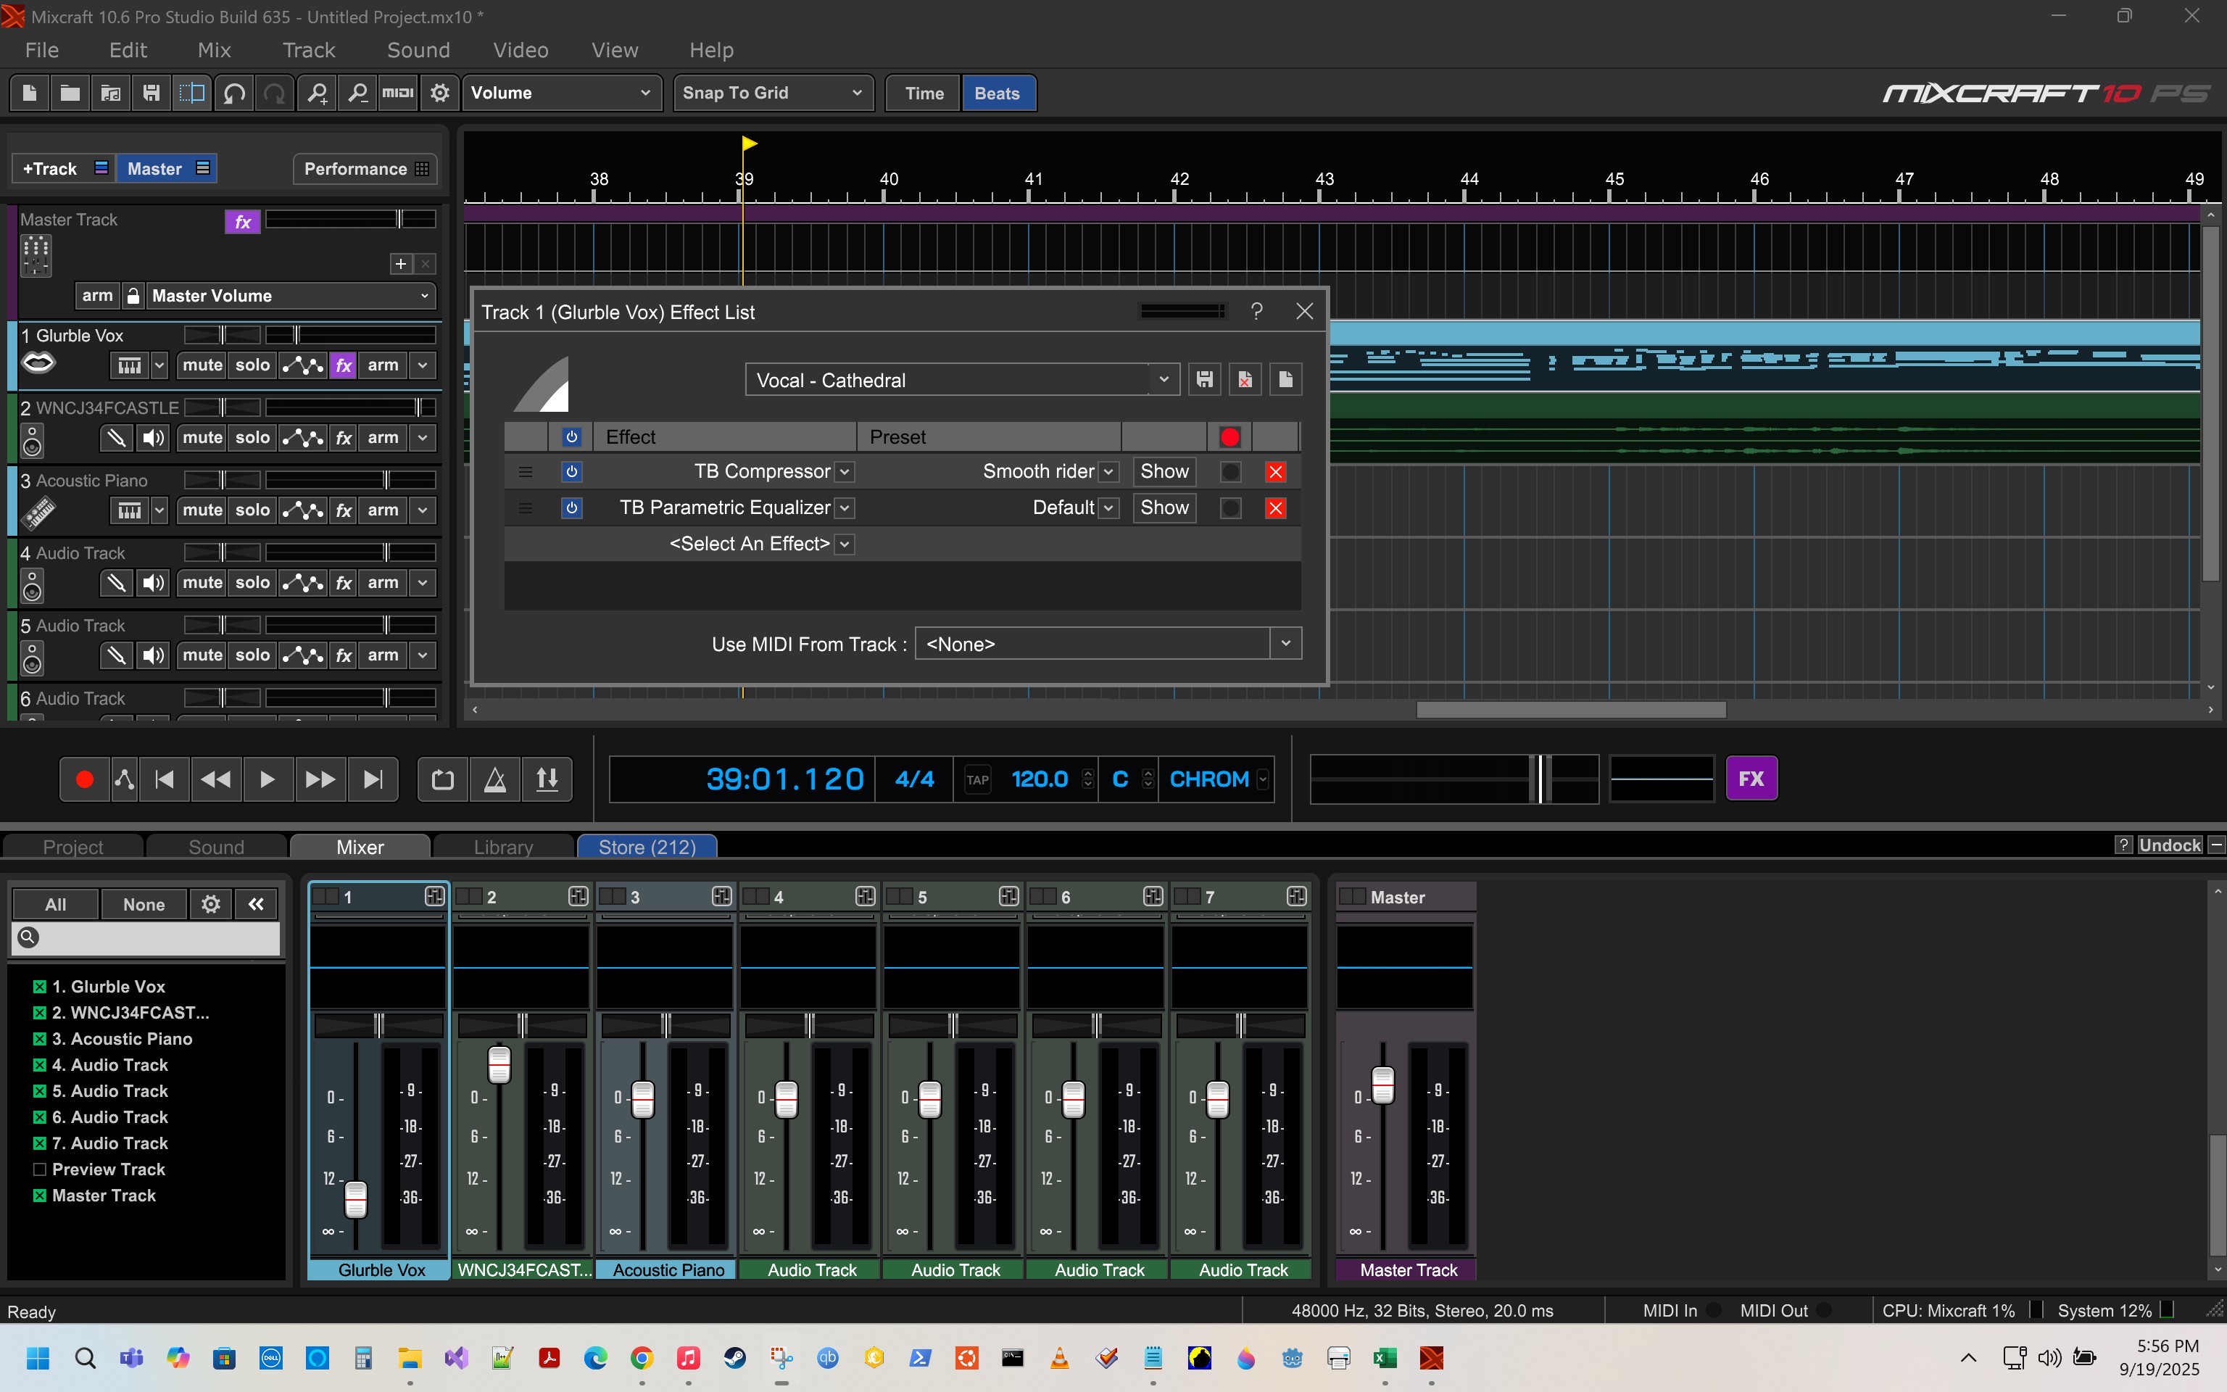This screenshot has width=2227, height=1392.
Task: Click the red Record button in transport
Action: point(84,780)
